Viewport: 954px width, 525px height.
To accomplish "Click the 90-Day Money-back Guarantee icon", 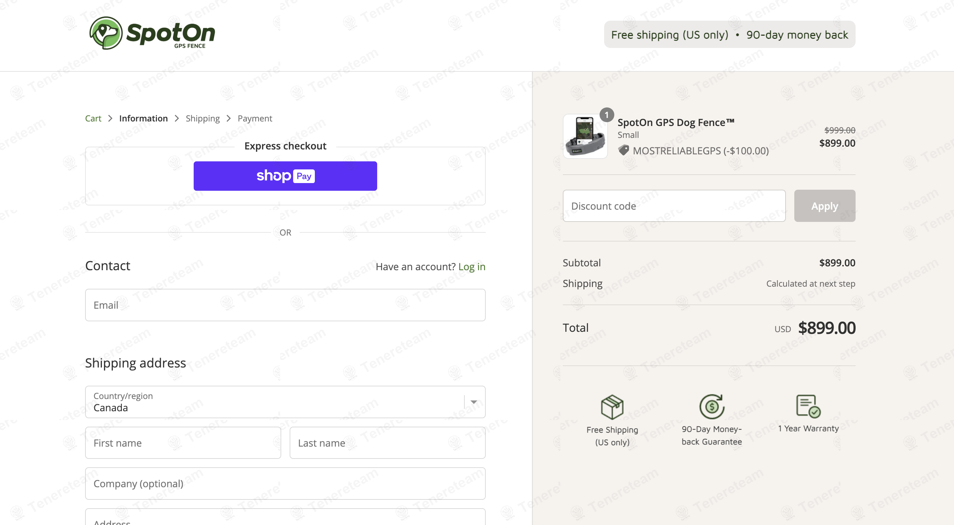I will pos(711,407).
